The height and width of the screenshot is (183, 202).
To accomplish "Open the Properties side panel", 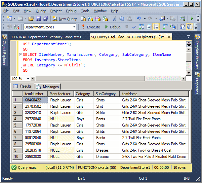I will [x=197, y=83].
